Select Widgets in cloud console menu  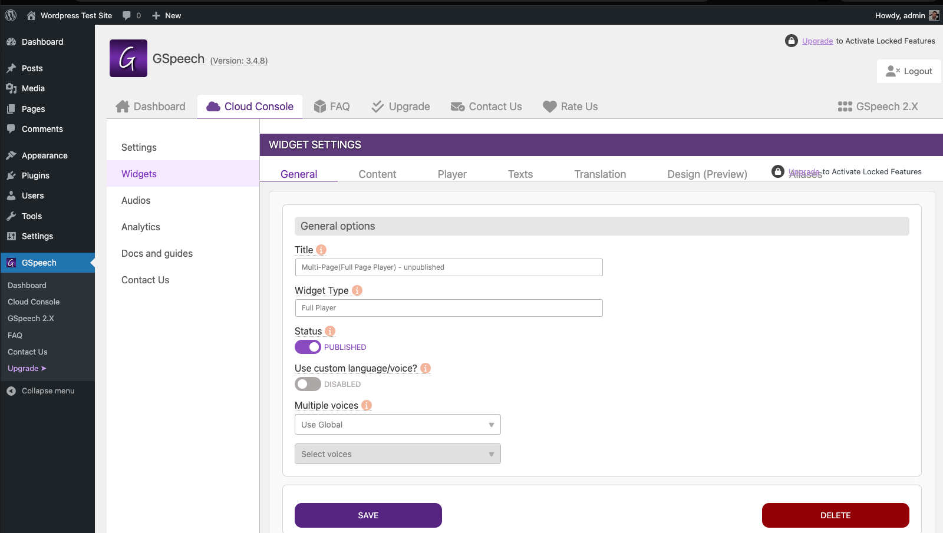coord(183,174)
